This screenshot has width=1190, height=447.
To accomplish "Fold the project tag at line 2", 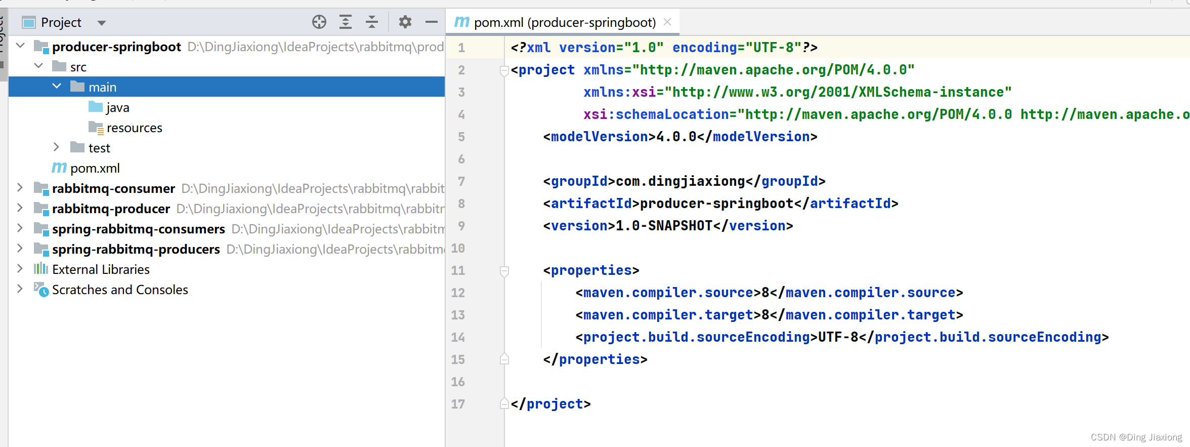I will pyautogui.click(x=504, y=70).
